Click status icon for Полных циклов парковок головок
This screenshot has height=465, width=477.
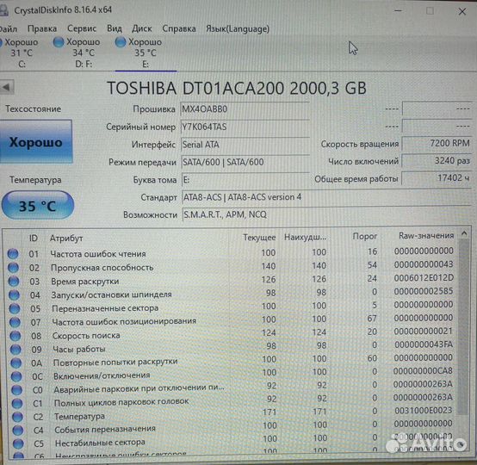(17, 403)
